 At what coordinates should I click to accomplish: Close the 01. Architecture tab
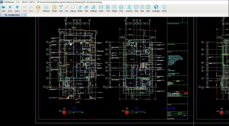point(24,15)
